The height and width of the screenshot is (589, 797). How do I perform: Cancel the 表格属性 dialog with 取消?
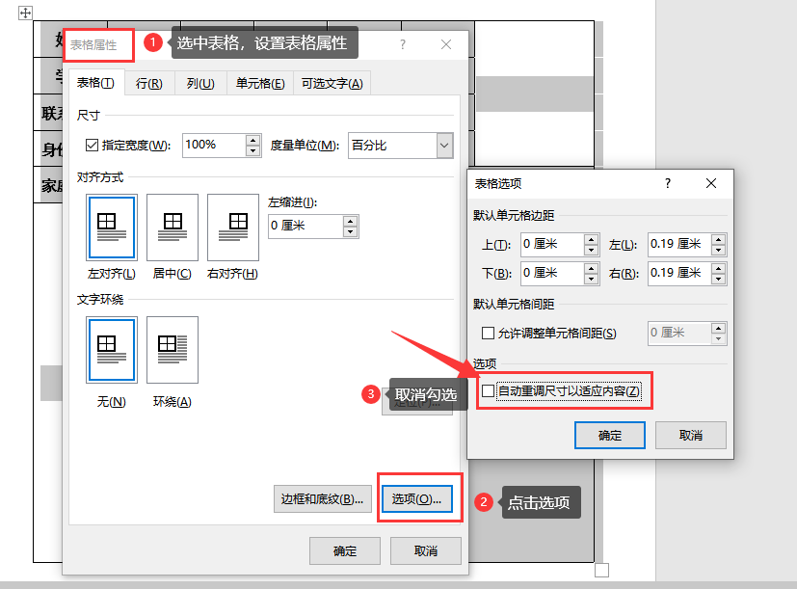pos(425,550)
